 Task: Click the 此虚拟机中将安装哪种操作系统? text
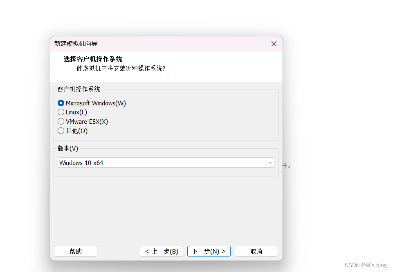point(121,68)
